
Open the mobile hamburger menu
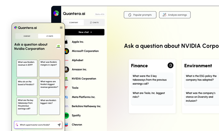[x=61, y=28]
